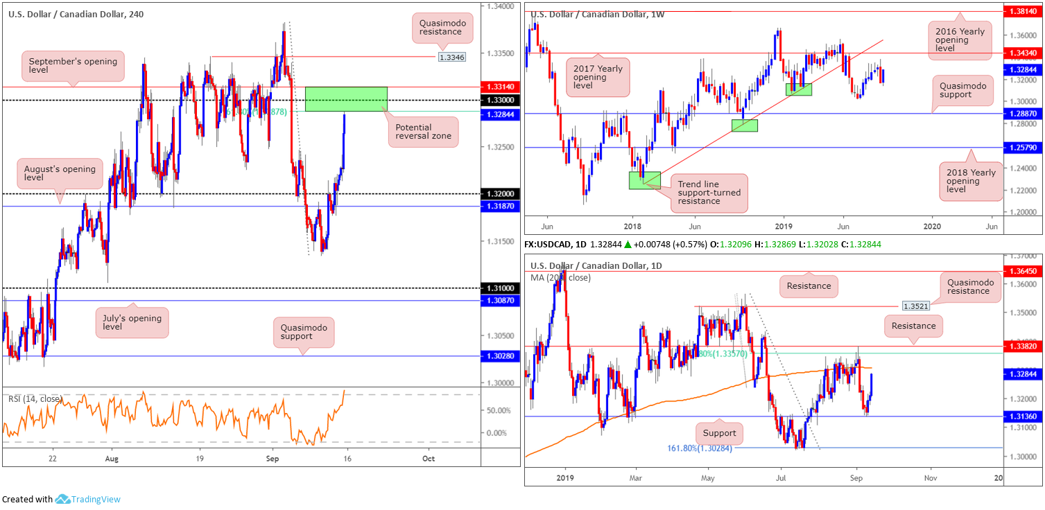Click the blue 1.25790 price tag
The height and width of the screenshot is (510, 1045).
click(1023, 147)
